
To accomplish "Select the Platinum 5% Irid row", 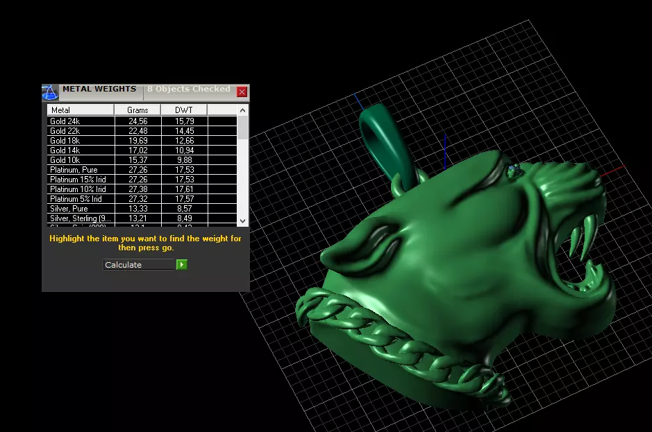I will coord(142,199).
